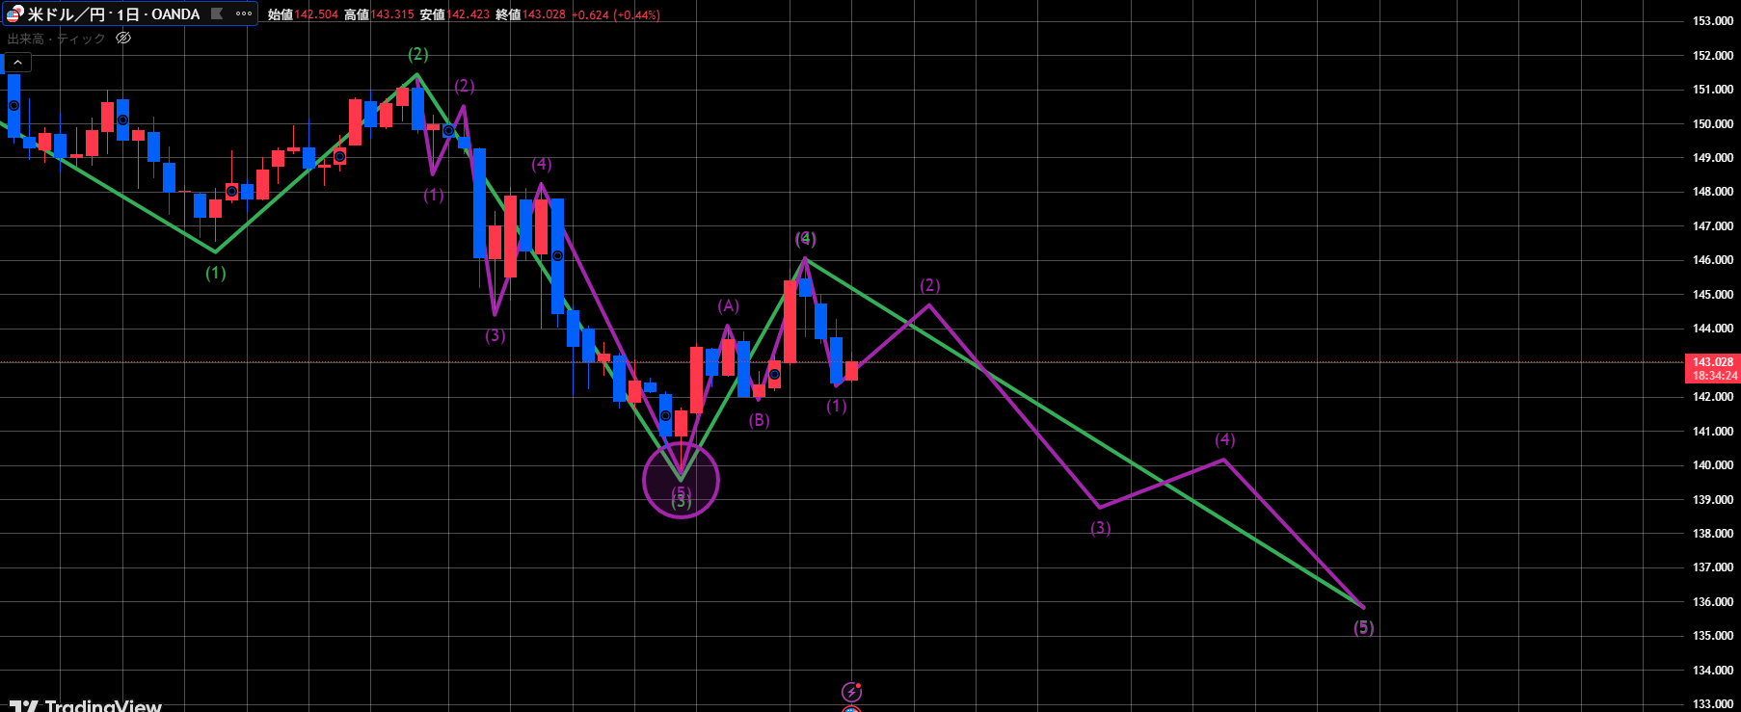The image size is (1741, 712).
Task: Click the purple lightning bolt event icon
Action: pos(851,692)
